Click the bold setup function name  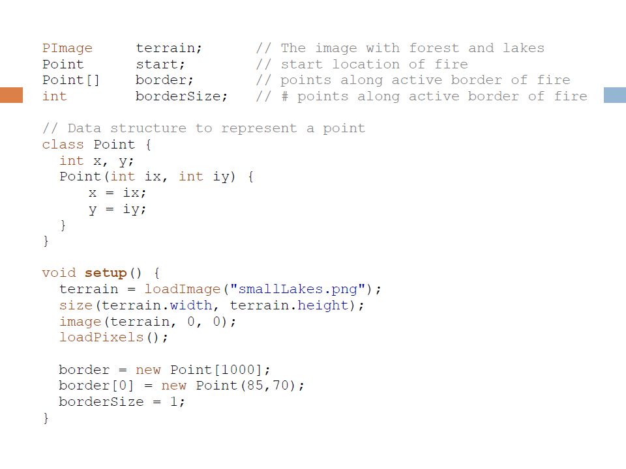click(x=106, y=273)
